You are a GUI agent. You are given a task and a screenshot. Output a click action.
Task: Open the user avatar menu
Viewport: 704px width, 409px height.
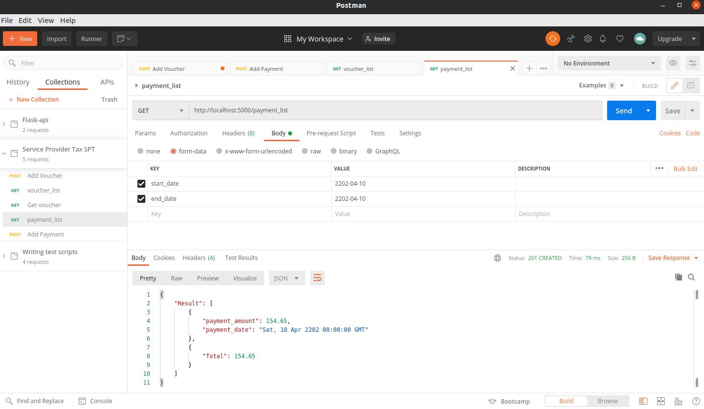[639, 39]
